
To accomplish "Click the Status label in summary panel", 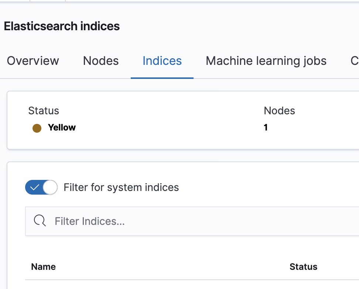I will click(44, 111).
